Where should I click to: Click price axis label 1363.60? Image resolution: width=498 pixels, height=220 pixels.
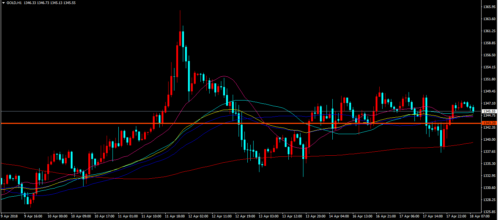490,19
